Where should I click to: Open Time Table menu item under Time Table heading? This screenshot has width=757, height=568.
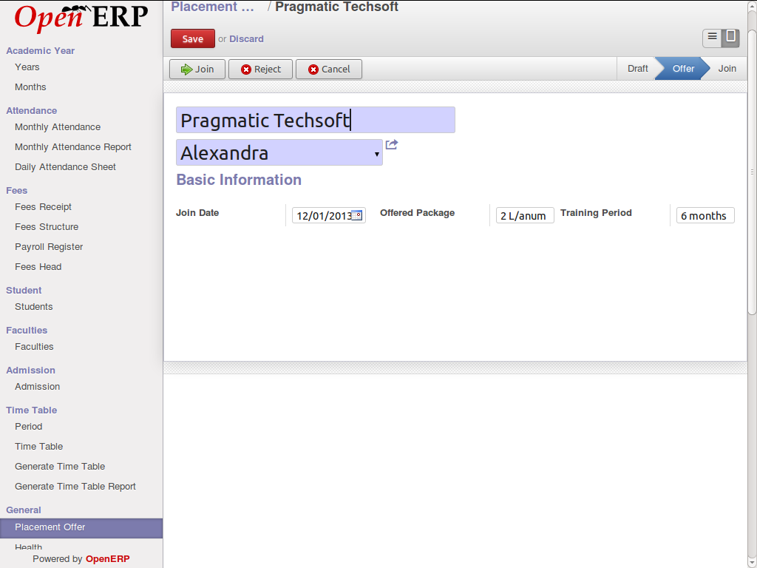click(x=38, y=447)
